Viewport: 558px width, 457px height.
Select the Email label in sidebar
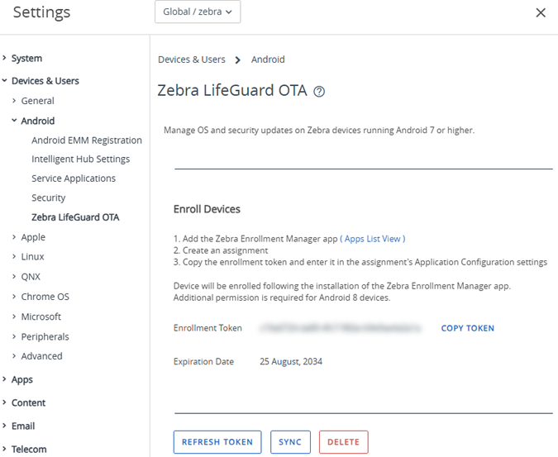[23, 426]
